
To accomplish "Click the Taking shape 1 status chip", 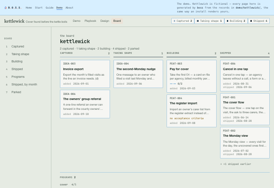I will tap(209, 21).
